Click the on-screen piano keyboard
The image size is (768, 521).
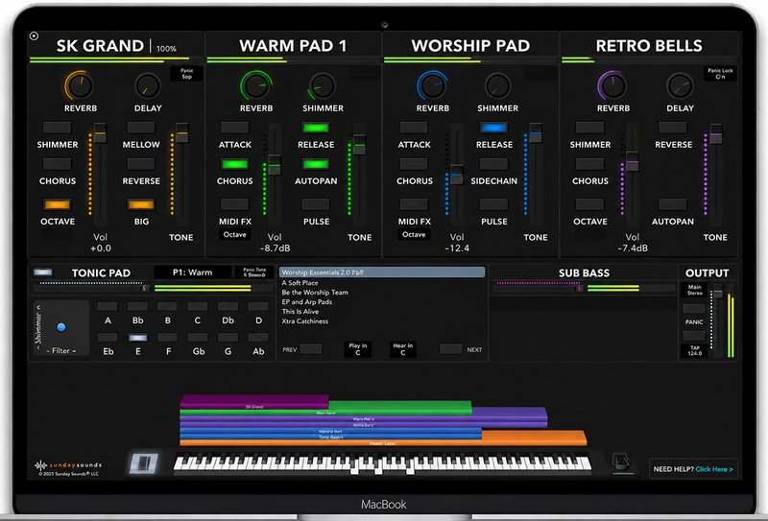(382, 463)
